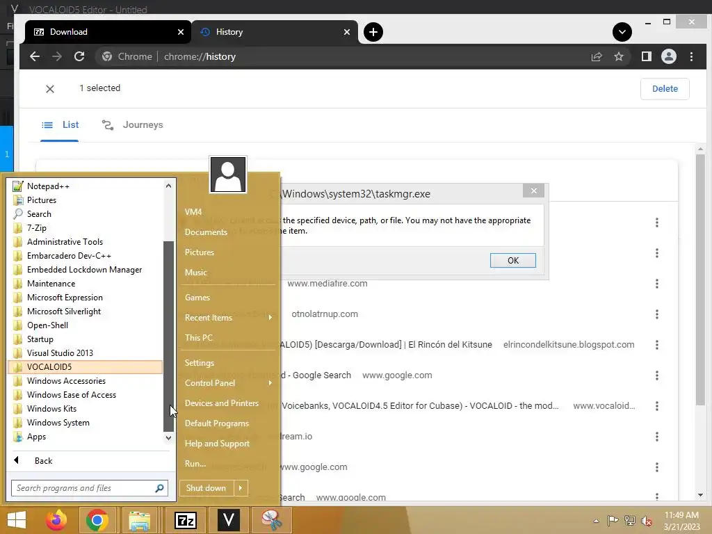Open Documents from the start menu
The image size is (712, 534).
point(227,232)
